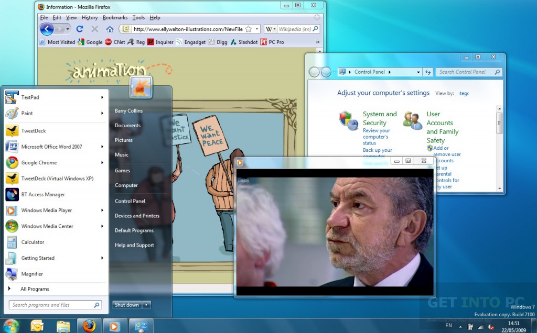537x333 pixels.
Task: Open Google bookmark in bookmarks toolbar
Action: point(90,42)
